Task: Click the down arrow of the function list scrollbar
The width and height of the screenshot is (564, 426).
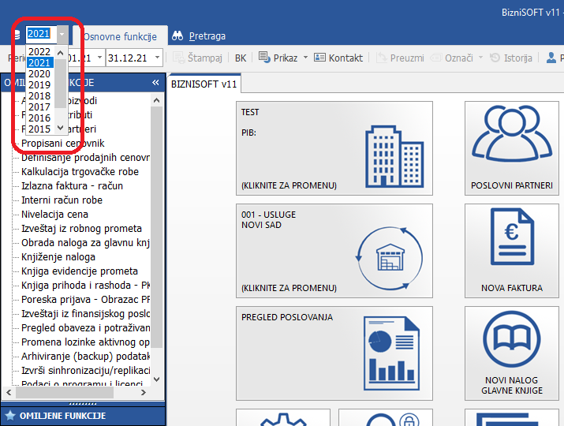Action: click(x=156, y=378)
